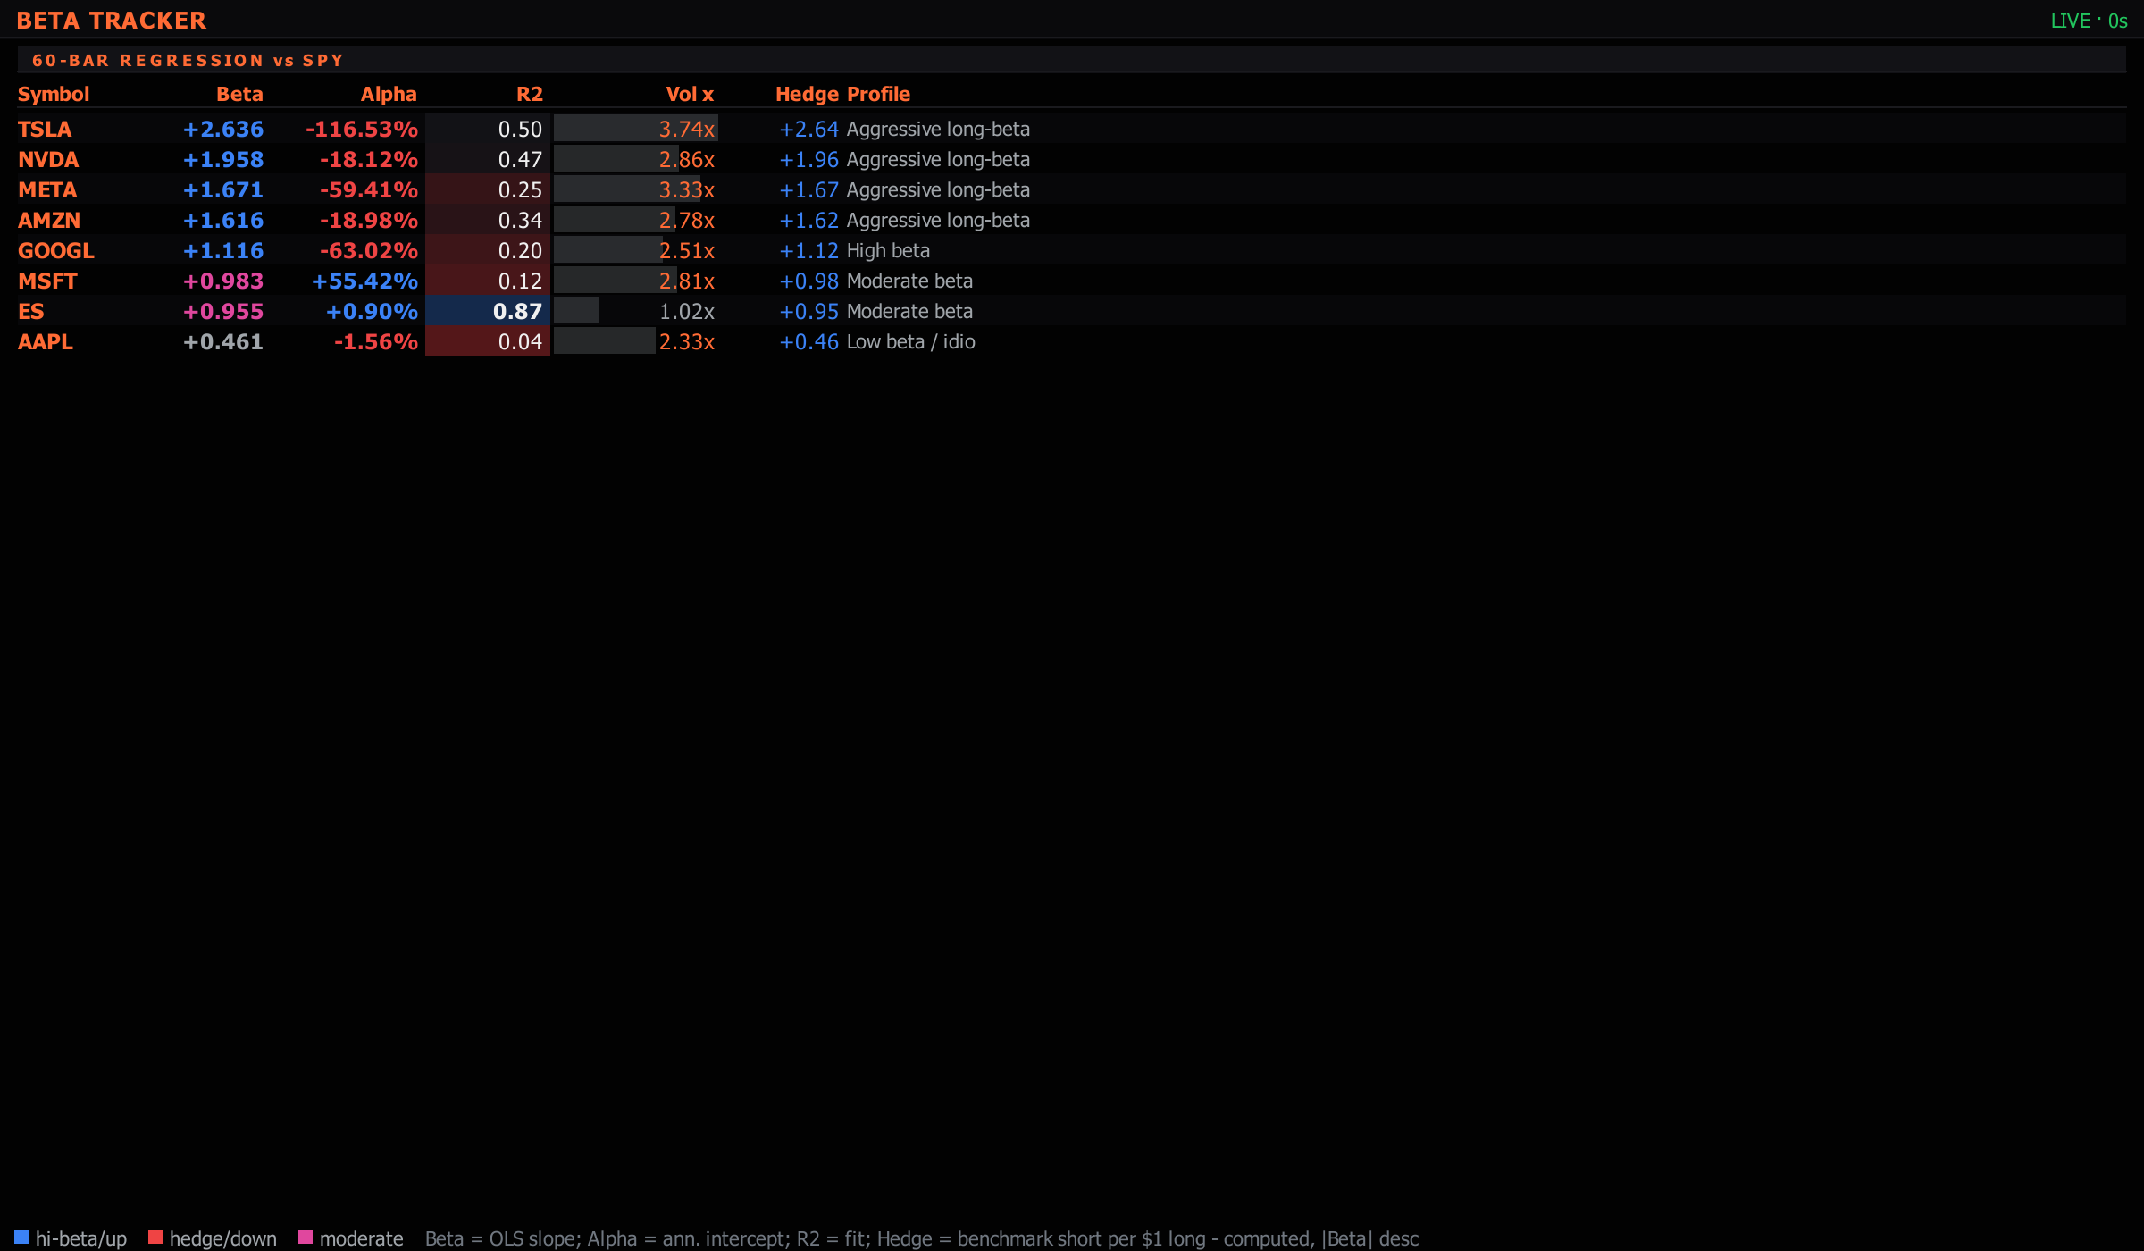
Task: Click AMZN alpha -18.98%
Action: 369,220
